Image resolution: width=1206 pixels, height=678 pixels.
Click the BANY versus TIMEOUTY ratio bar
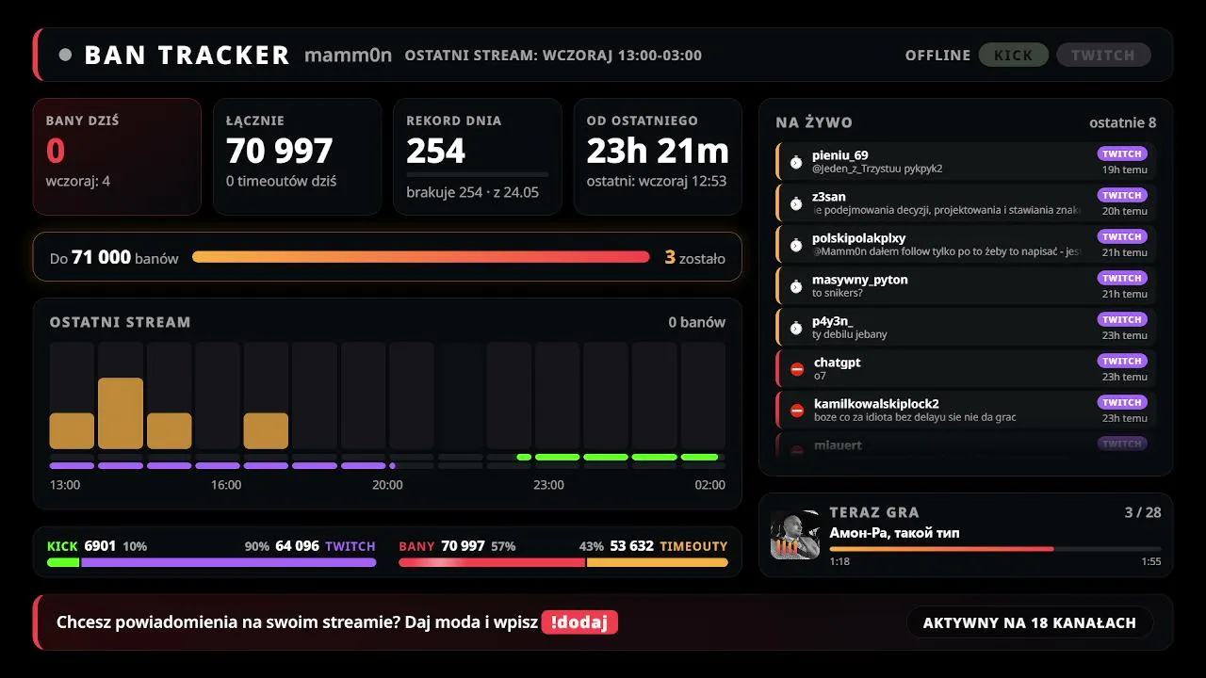pyautogui.click(x=563, y=562)
